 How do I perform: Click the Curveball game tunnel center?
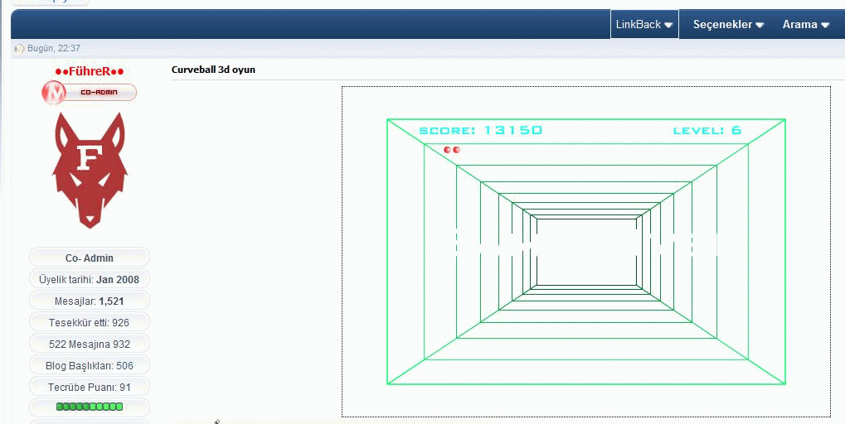[x=586, y=251]
